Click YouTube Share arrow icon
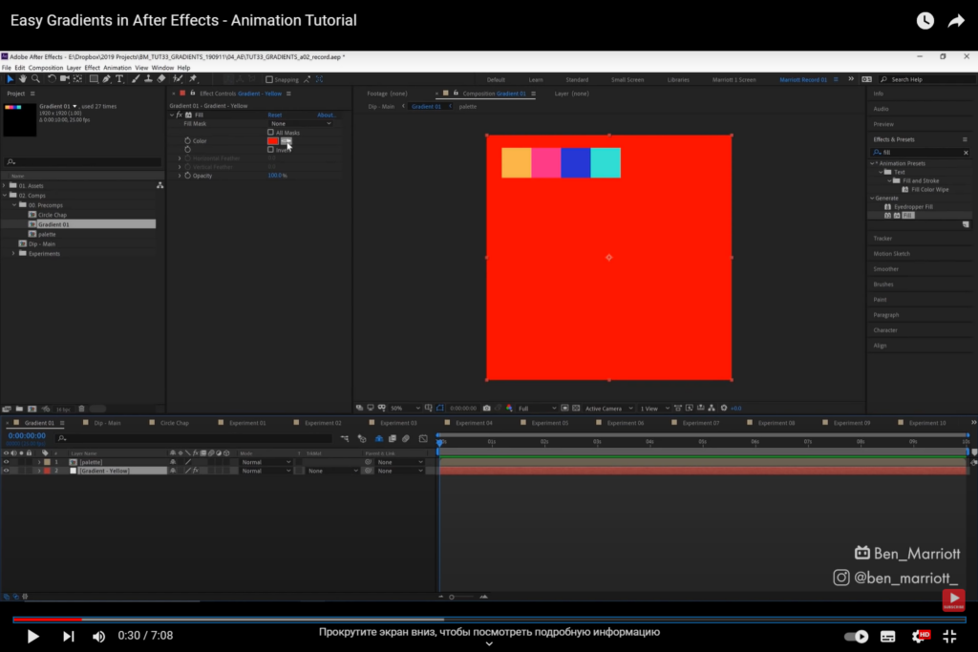This screenshot has width=978, height=652. coord(956,21)
